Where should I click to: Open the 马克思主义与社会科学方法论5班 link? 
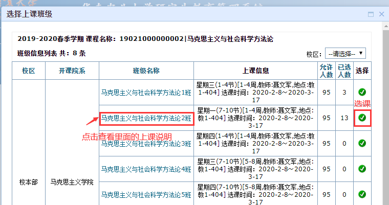pyautogui.click(x=146, y=195)
